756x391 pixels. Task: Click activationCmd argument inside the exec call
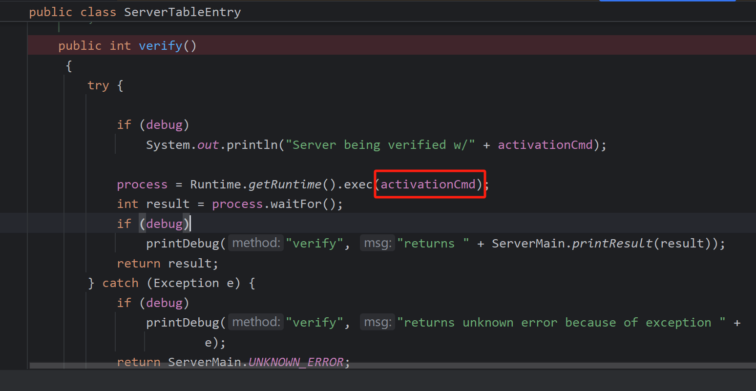(x=428, y=185)
